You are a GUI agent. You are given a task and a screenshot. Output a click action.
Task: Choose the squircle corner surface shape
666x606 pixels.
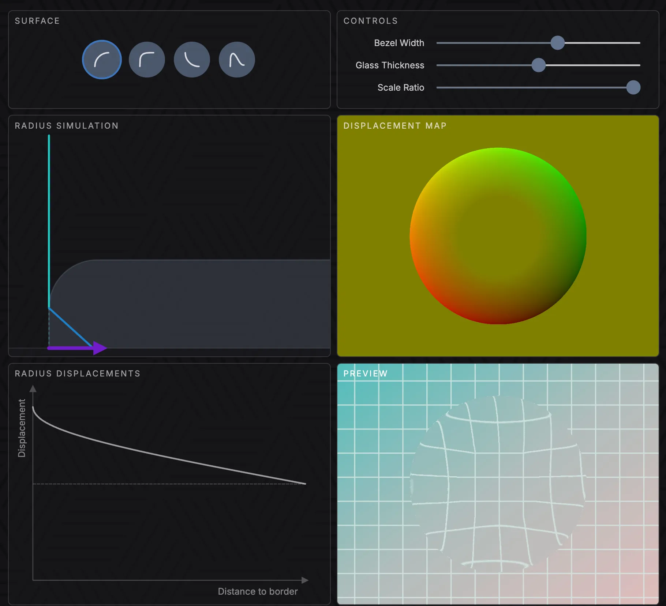tap(147, 60)
